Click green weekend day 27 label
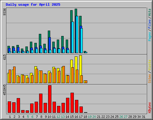Image resolution: width=153 pixels, height=120 pixels. [x=126, y=117]
